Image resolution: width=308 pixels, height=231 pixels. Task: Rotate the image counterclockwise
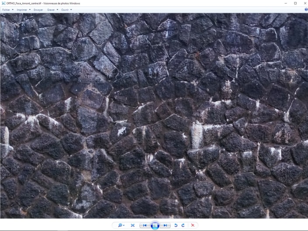point(176,225)
